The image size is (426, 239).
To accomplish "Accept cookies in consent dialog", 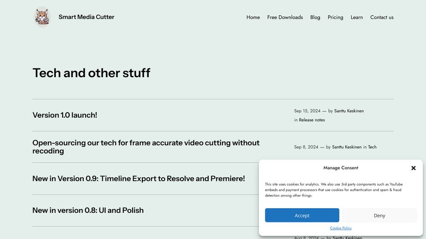I will 302,216.
